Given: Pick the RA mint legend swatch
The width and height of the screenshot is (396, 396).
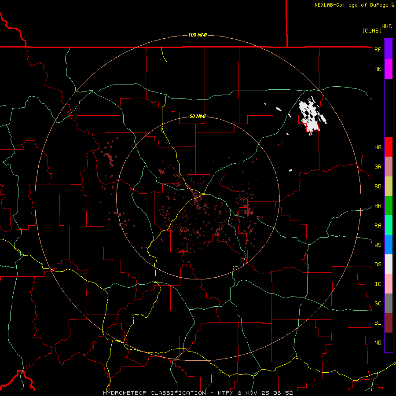Looking at the screenshot, I should click(x=389, y=225).
